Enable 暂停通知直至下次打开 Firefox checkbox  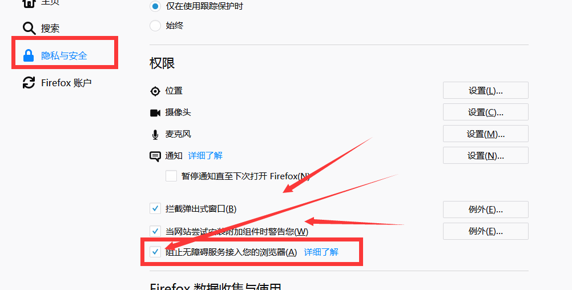pos(171,176)
